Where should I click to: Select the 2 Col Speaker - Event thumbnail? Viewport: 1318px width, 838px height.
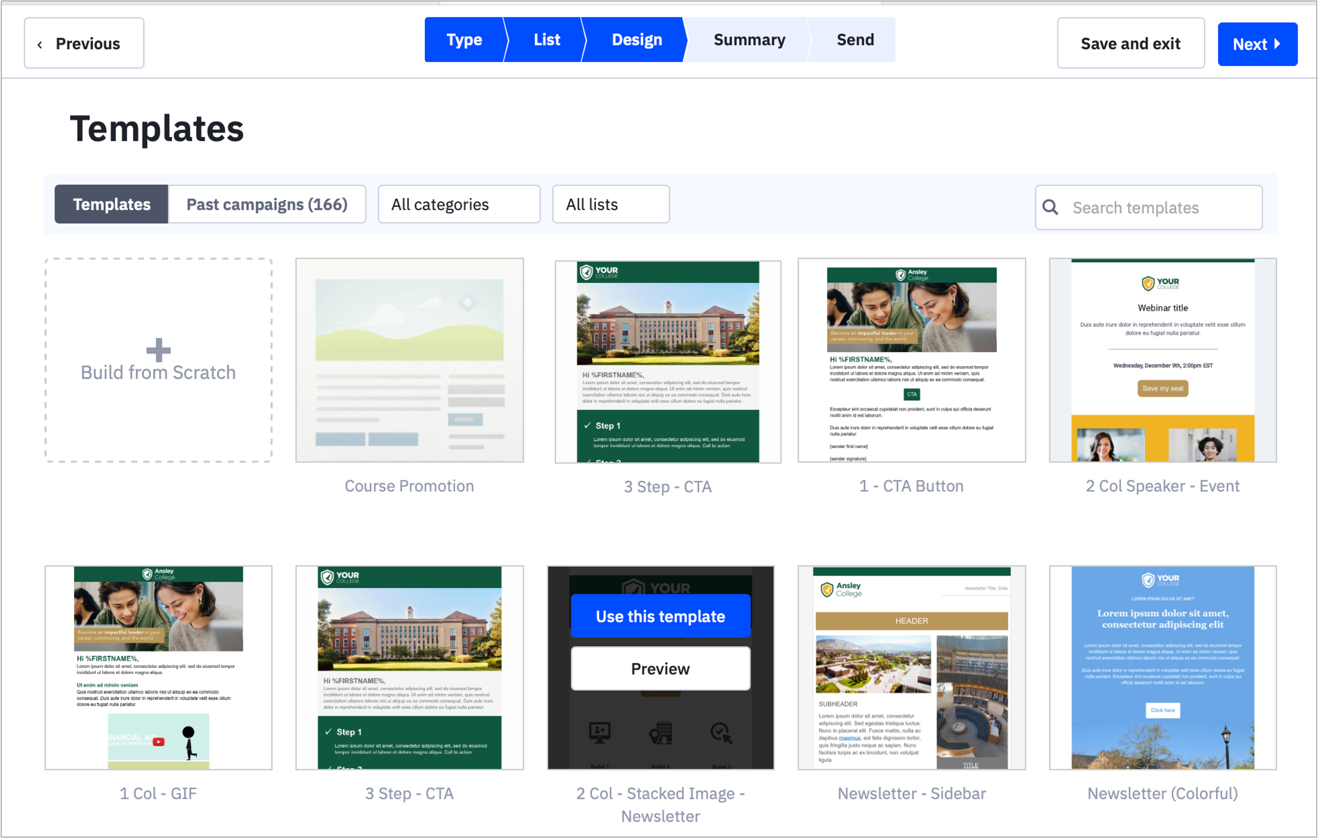point(1162,361)
